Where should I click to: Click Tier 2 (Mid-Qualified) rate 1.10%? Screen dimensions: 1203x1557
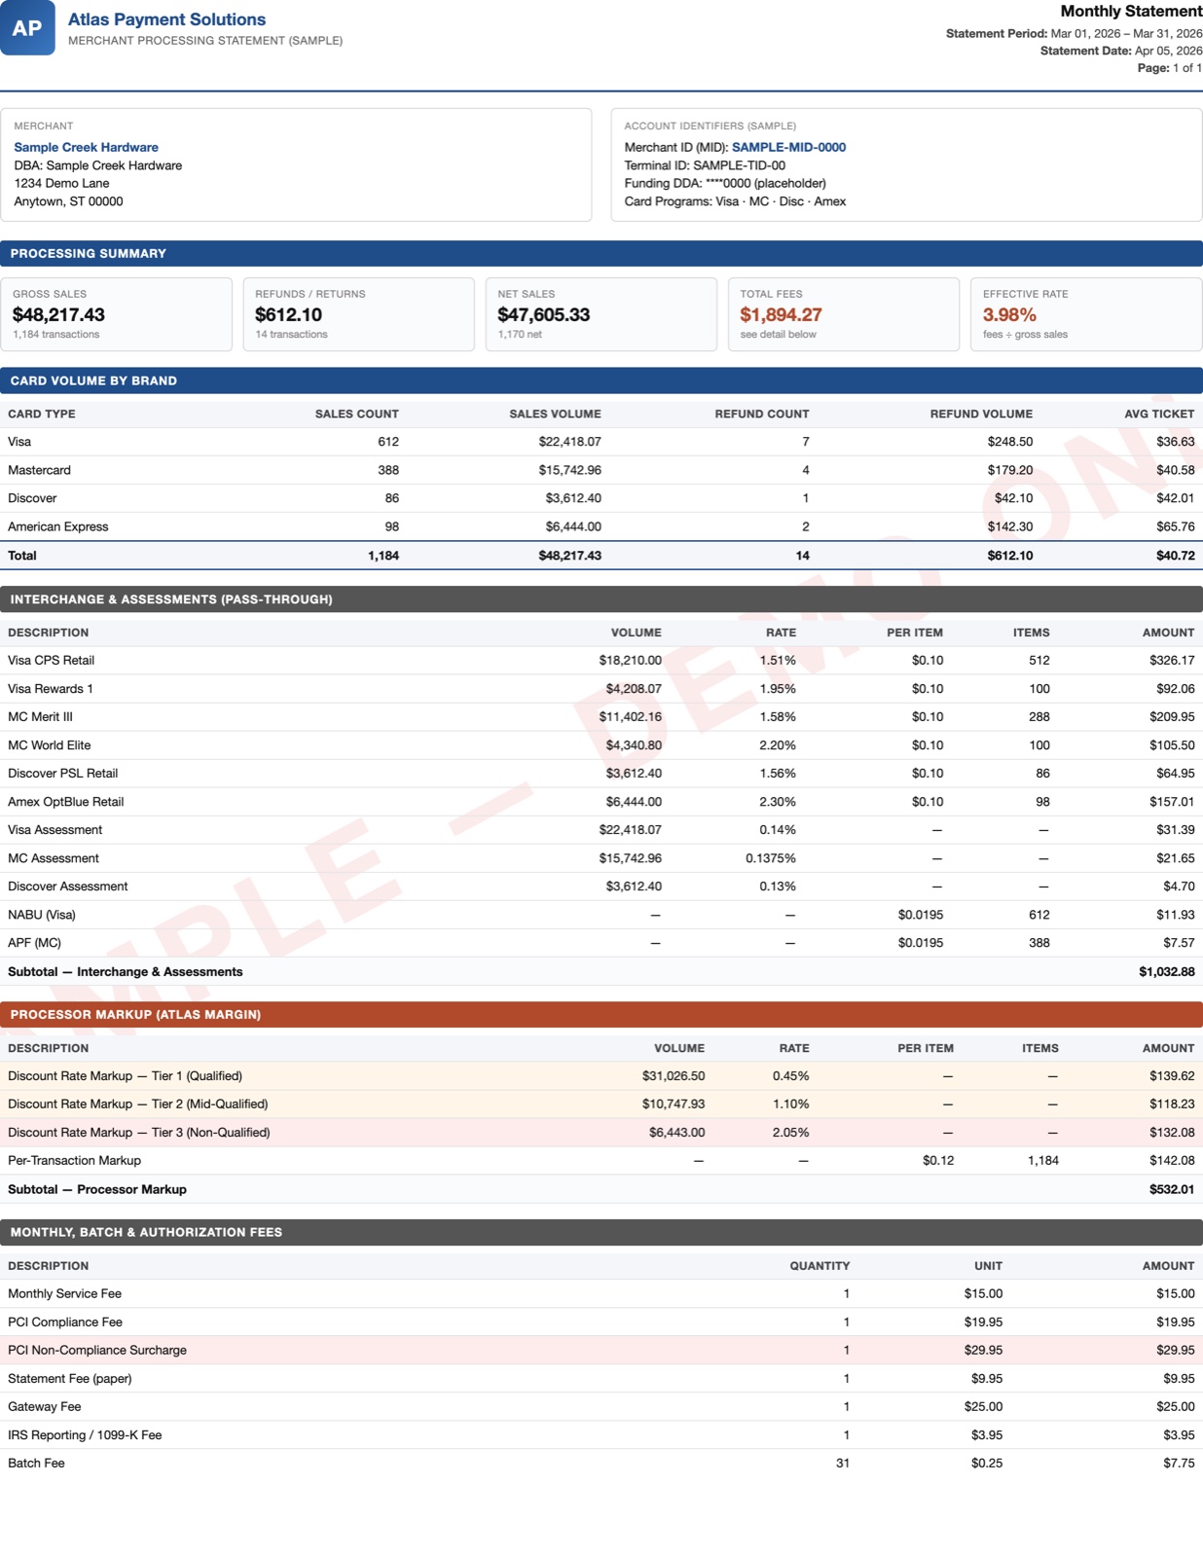790,1104
